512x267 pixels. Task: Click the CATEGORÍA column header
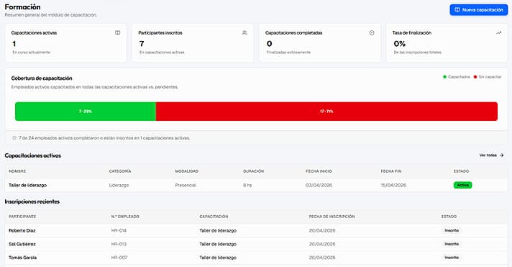pyautogui.click(x=120, y=171)
